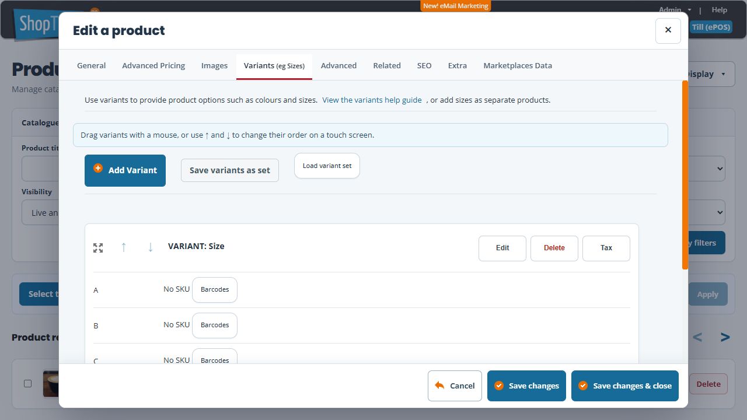Image resolution: width=747 pixels, height=420 pixels.
Task: Click the first product's thumbnail image
Action: click(x=51, y=384)
